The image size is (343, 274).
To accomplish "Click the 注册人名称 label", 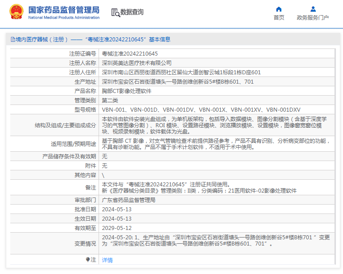I will 83,63.
